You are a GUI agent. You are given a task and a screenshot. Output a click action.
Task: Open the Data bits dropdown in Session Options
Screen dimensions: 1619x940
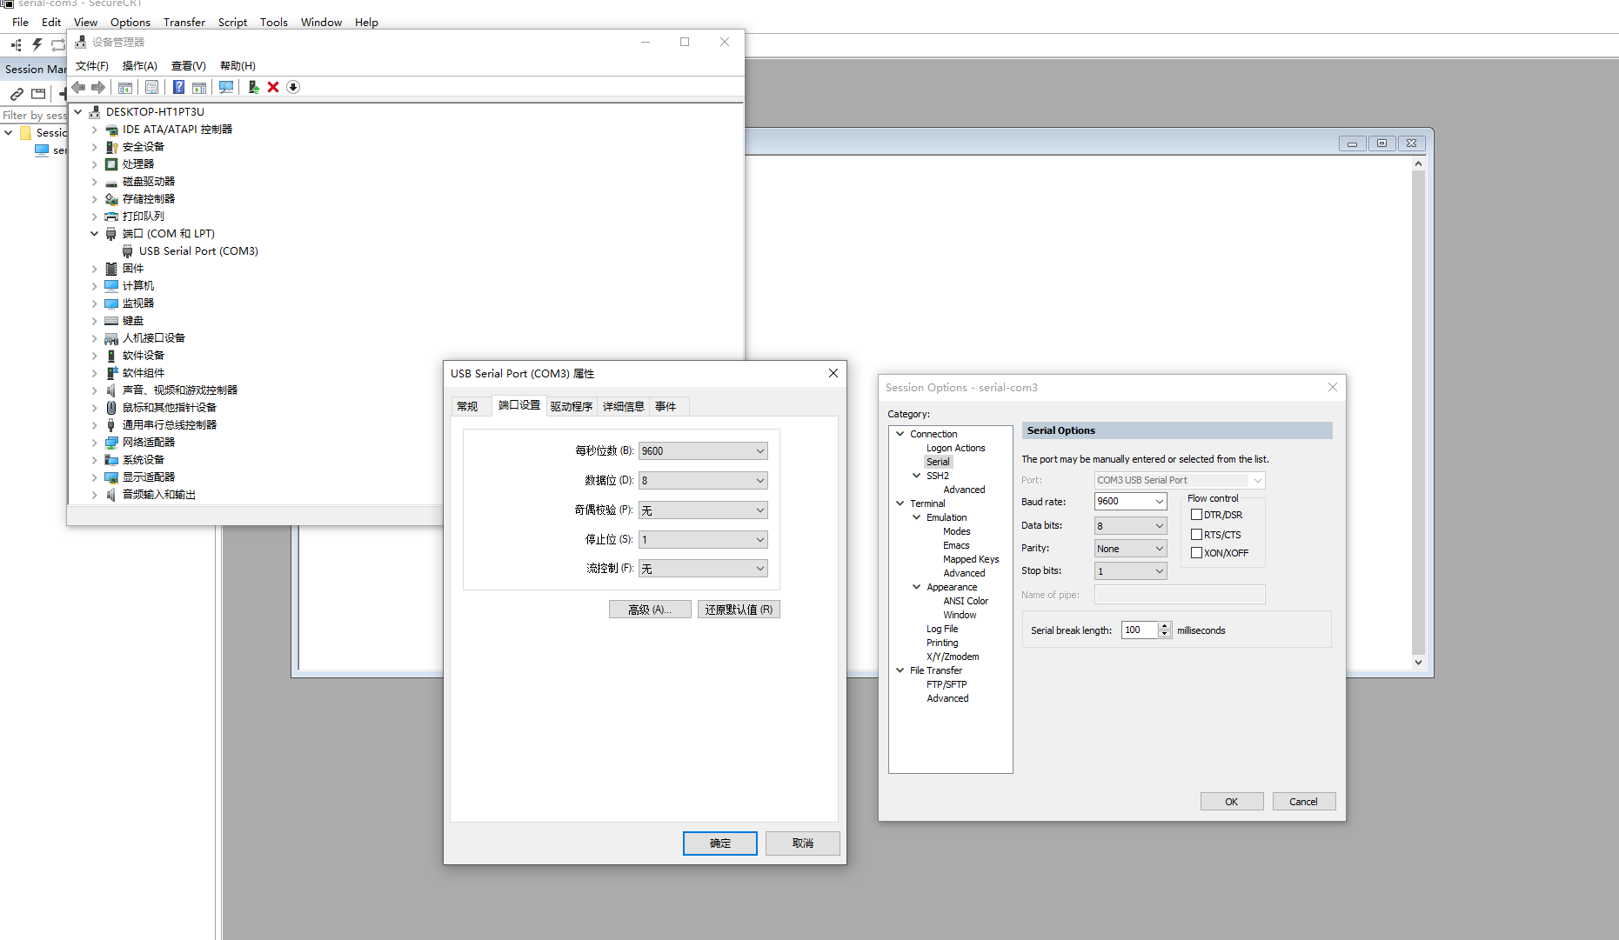pyautogui.click(x=1130, y=526)
